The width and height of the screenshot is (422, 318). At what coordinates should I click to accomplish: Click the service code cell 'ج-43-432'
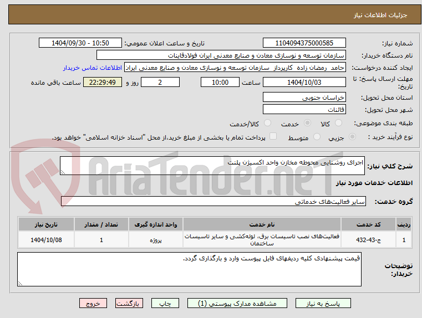point(368,240)
